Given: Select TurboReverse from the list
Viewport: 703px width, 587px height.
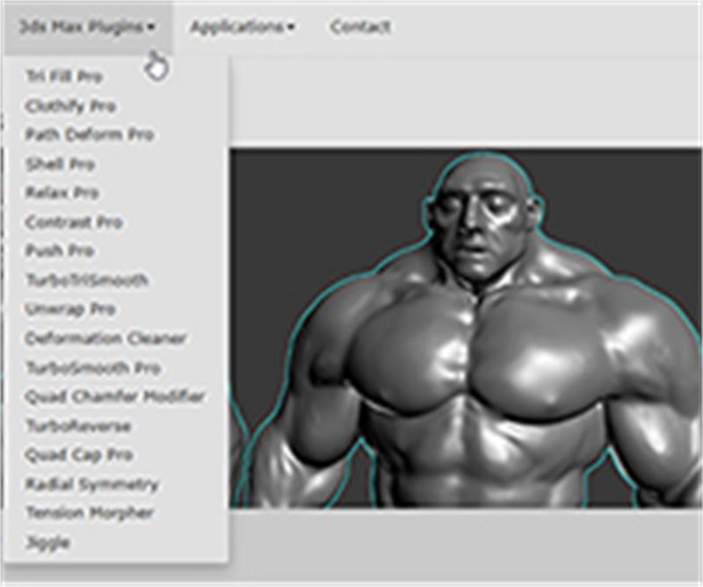Looking at the screenshot, I should pos(78,426).
